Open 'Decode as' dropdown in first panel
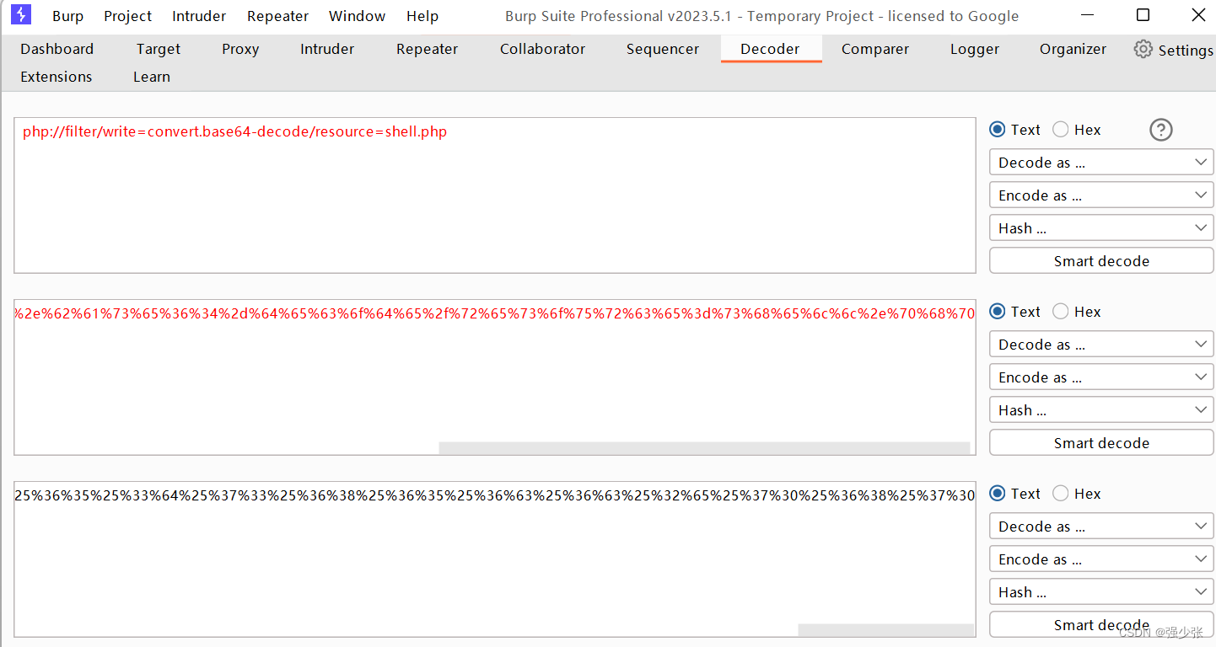Viewport: 1216px width, 647px height. pos(1101,163)
